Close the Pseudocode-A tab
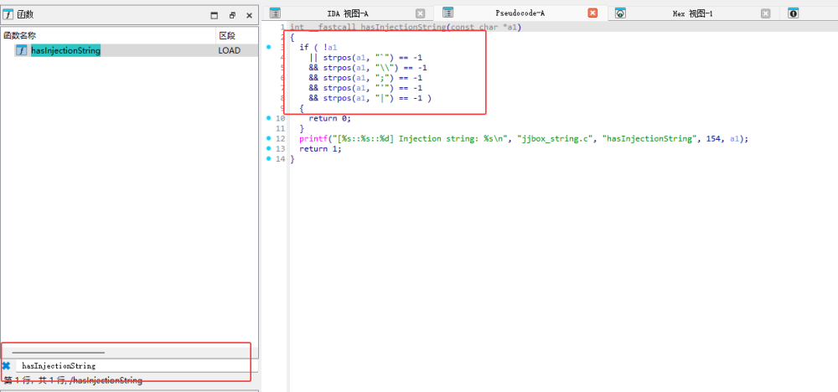Viewport: 838px width, 392px height. pos(592,13)
